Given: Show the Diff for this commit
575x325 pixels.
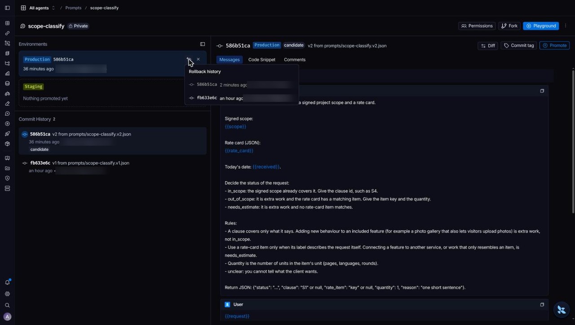Looking at the screenshot, I should (488, 45).
